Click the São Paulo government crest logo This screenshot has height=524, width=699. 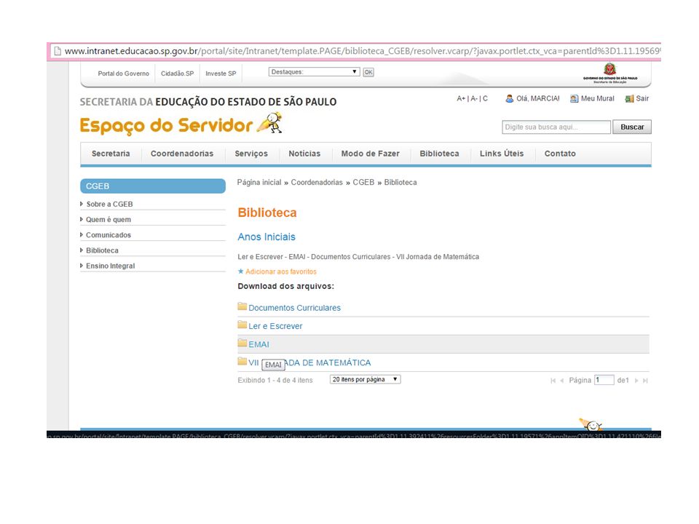[x=610, y=73]
